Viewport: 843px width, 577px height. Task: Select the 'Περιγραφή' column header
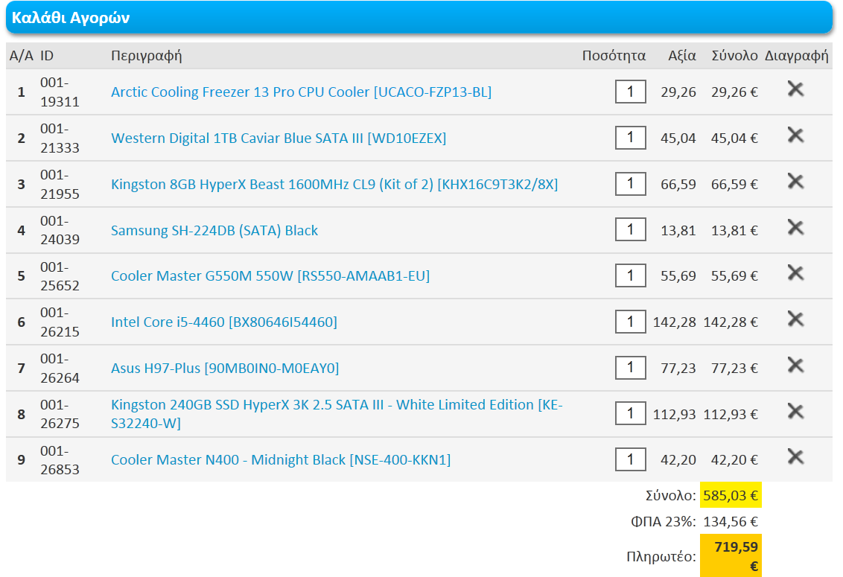coord(146,56)
